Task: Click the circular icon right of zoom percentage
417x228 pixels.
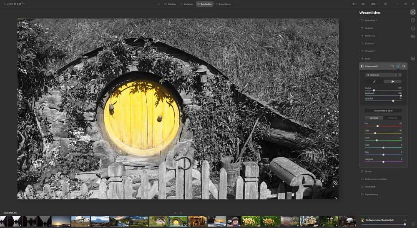Action: click(385, 4)
